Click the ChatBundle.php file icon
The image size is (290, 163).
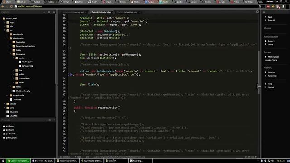(14, 91)
